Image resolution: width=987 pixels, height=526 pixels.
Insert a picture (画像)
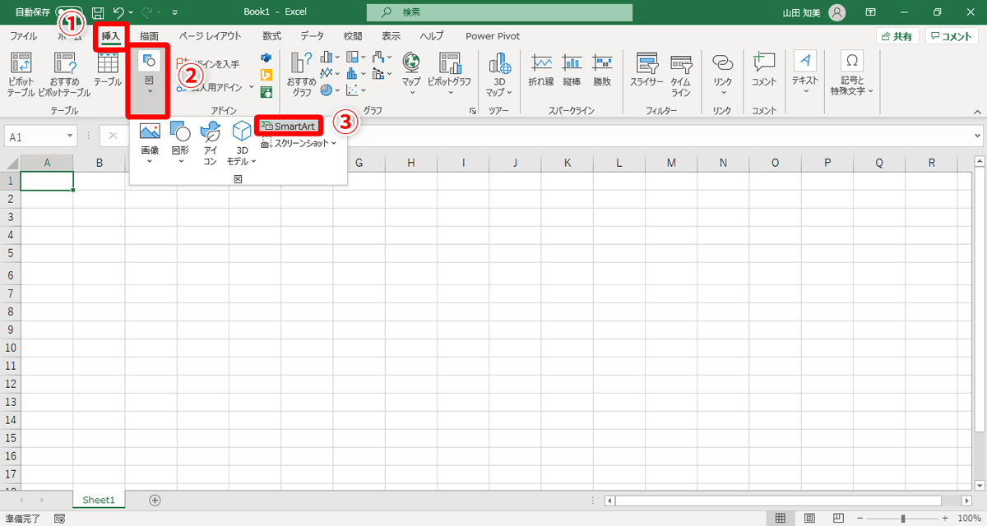(x=150, y=143)
